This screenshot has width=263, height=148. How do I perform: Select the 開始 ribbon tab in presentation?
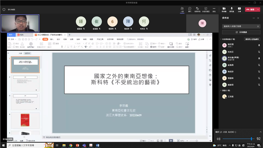[45, 39]
